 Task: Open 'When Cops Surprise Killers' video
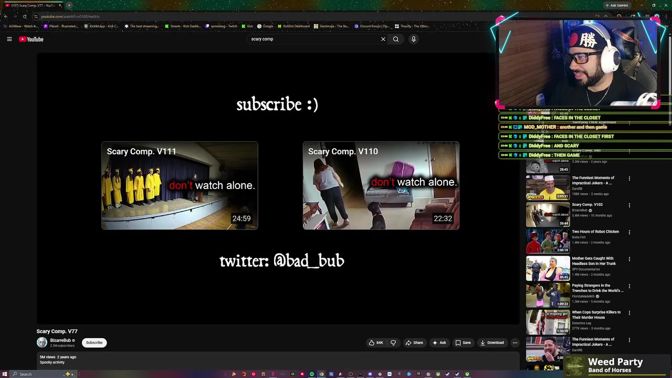596,314
